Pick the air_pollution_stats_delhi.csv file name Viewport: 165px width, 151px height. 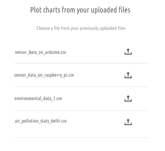[41, 121]
